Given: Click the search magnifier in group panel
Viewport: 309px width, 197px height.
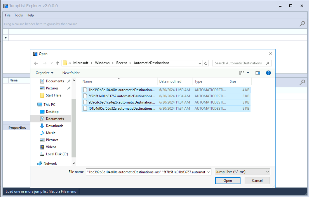Looking at the screenshot, I should [x=302, y=24].
